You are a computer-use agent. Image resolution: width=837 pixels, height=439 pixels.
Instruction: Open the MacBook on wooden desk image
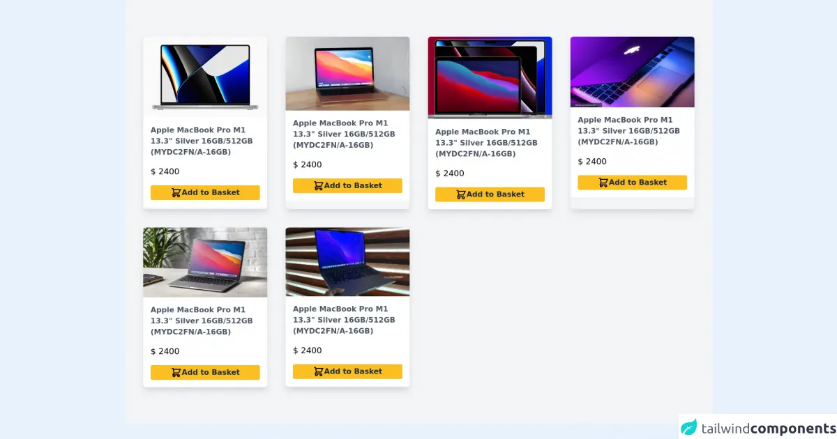[x=347, y=74]
